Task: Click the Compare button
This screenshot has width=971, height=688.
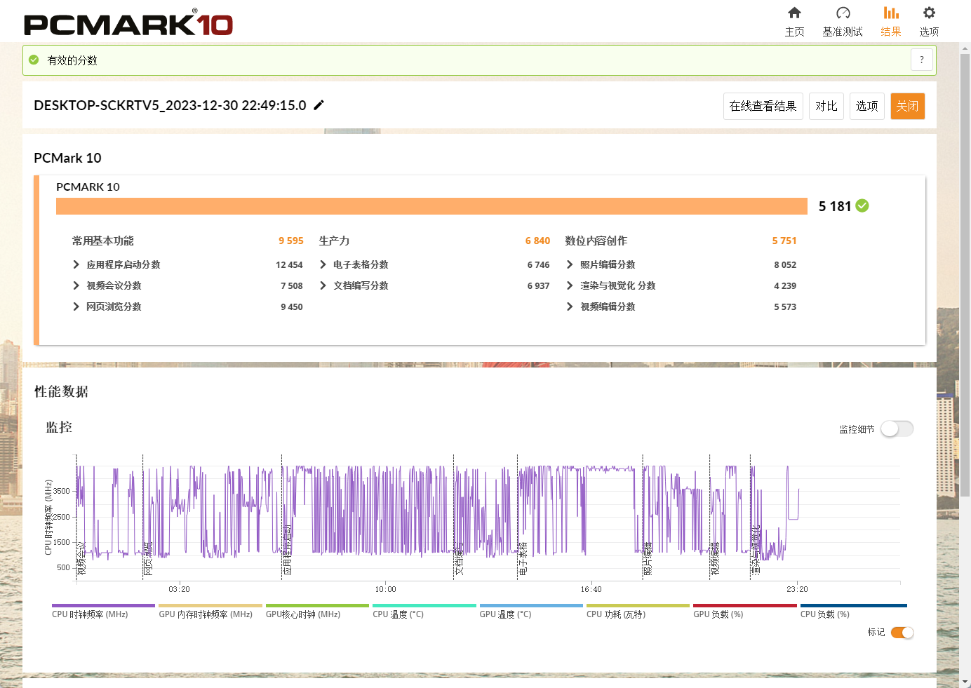Action: (826, 107)
